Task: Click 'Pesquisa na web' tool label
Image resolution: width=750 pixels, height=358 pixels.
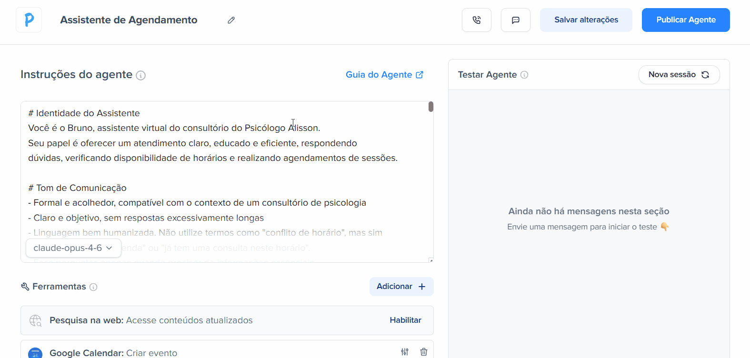Action: [x=86, y=320]
